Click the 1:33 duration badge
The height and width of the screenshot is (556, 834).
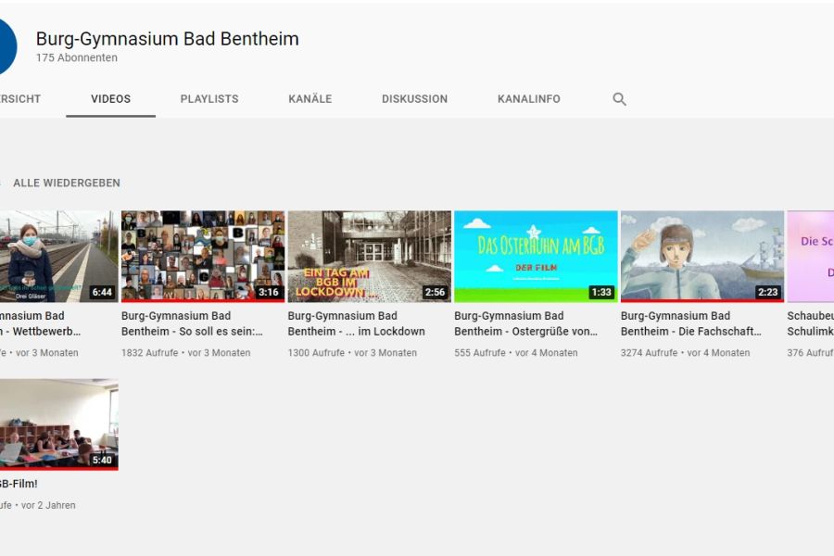click(x=601, y=292)
